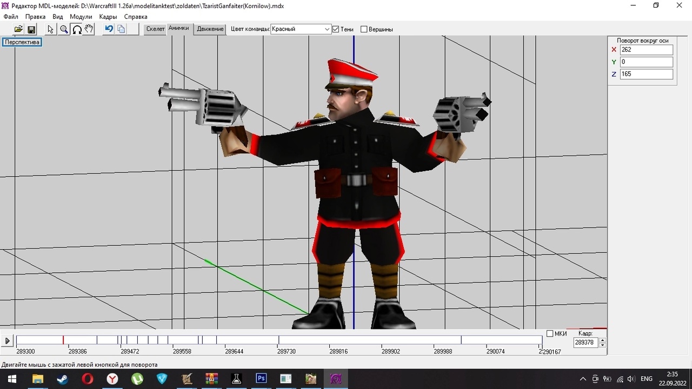Open the Файл menu
The width and height of the screenshot is (692, 389).
[11, 17]
